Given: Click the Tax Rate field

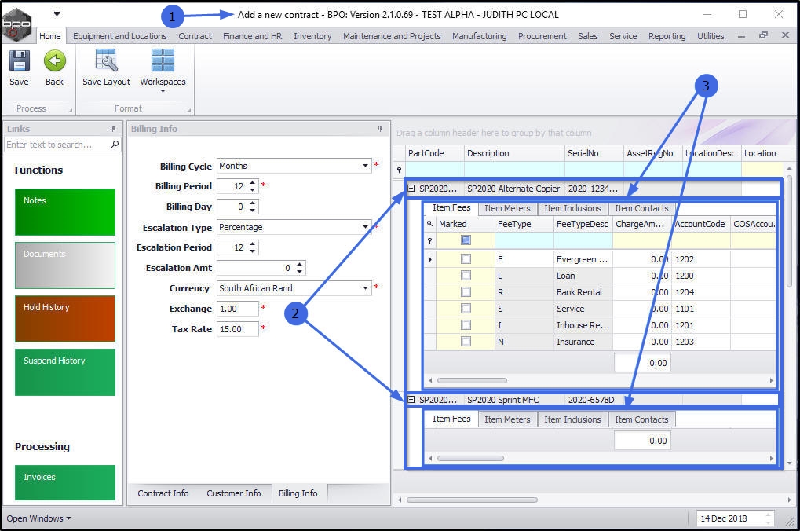Looking at the screenshot, I should [x=238, y=329].
